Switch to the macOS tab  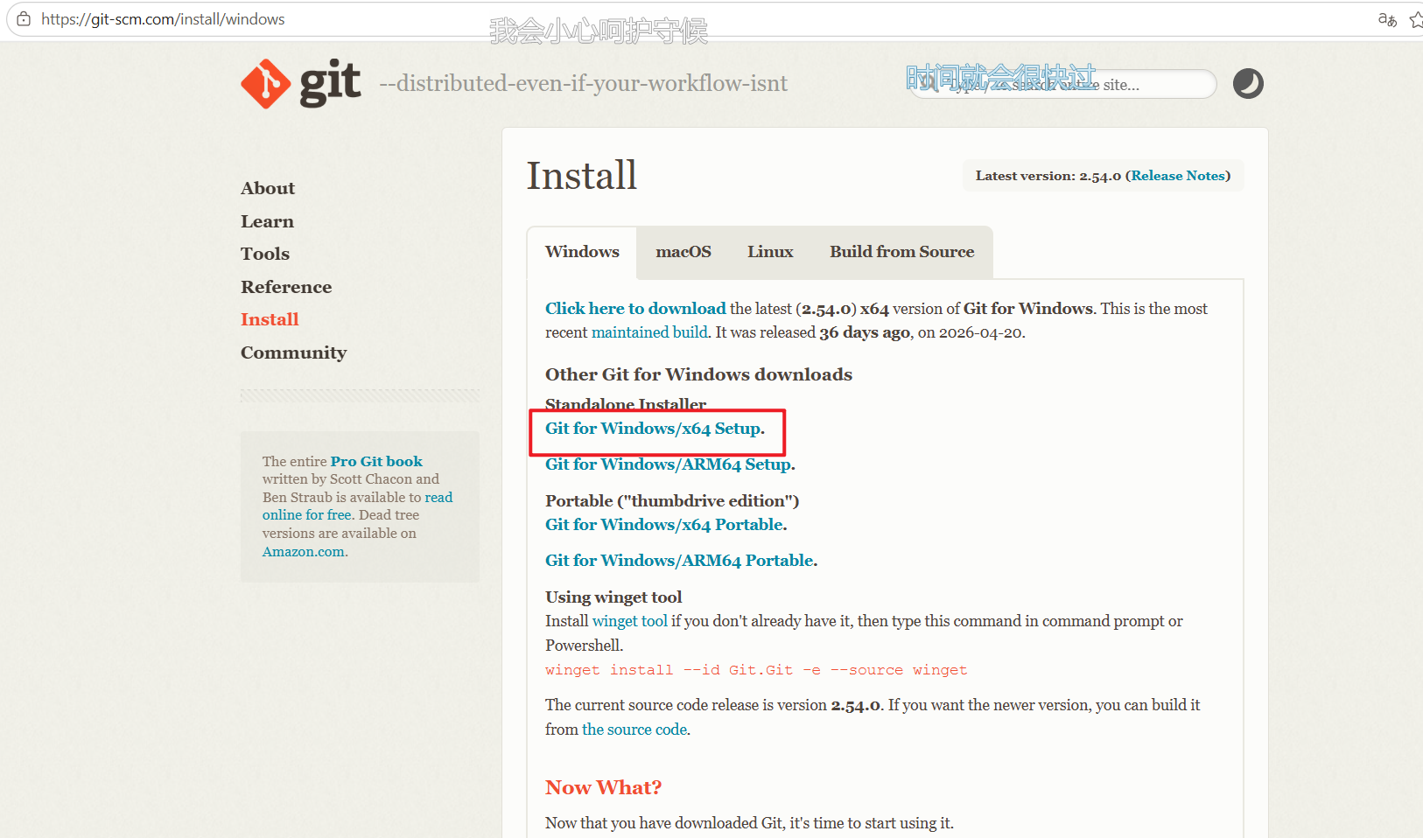[683, 252]
